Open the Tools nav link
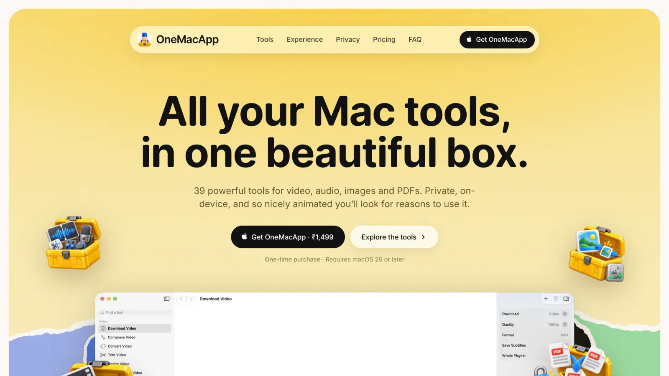This screenshot has height=376, width=669. coord(265,39)
